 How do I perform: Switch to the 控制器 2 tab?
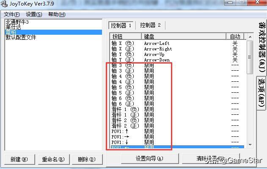[150, 25]
